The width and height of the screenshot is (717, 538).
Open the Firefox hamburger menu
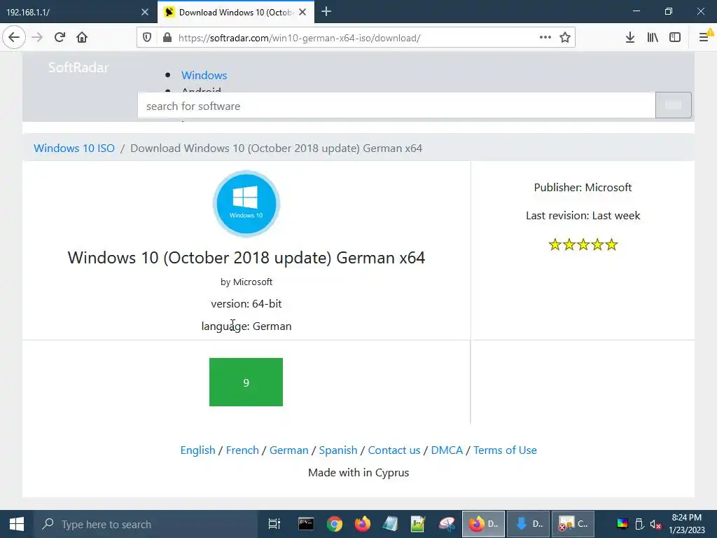pyautogui.click(x=704, y=37)
